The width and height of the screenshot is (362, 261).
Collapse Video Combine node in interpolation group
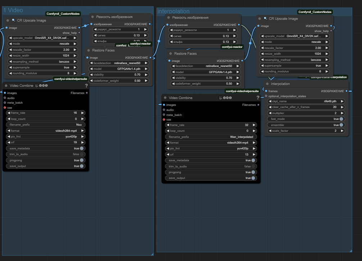click(x=165, y=98)
